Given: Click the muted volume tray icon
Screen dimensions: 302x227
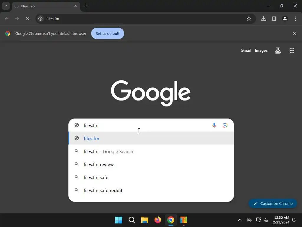Looking at the screenshot, I should (x=266, y=220).
